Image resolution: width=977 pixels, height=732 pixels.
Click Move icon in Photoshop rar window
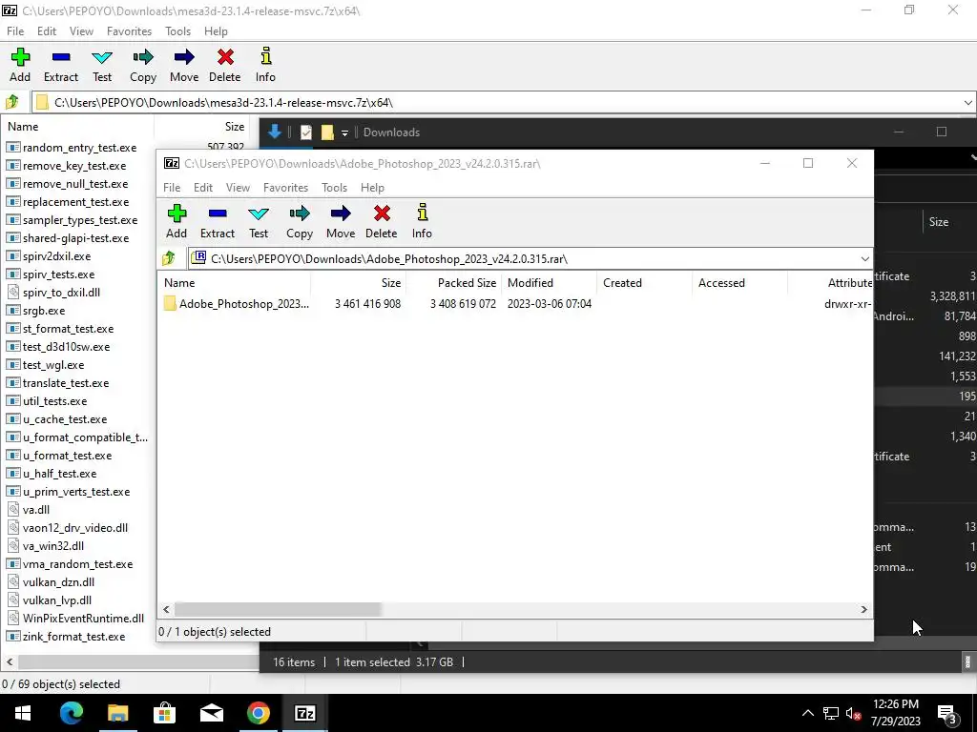[x=341, y=213]
